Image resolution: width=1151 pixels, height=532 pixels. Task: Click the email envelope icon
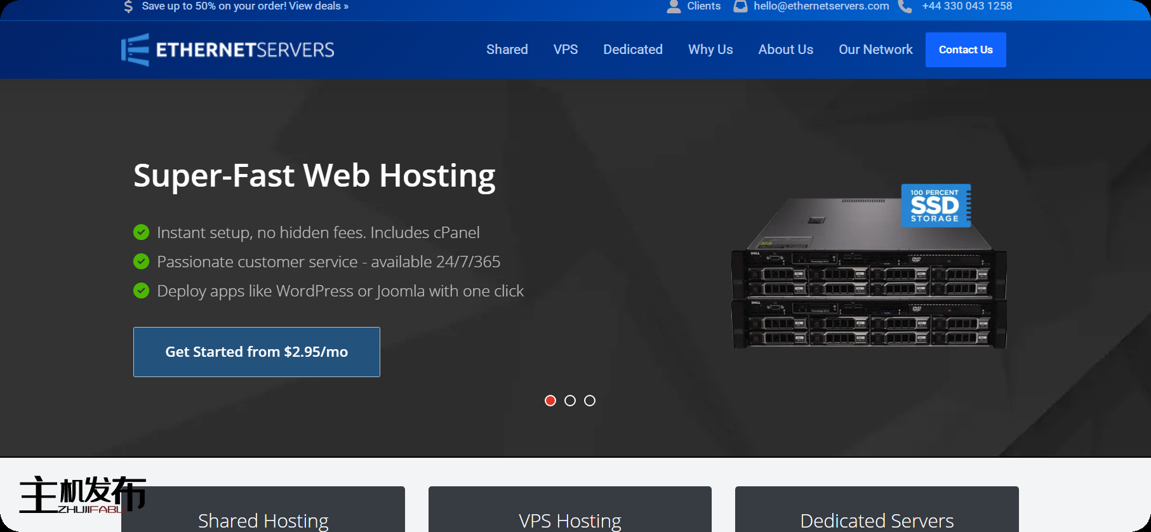pos(740,6)
